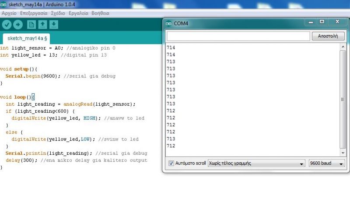Screen dimensions: 350x206
Task: Toggle the Αυτόματο scroll checkbox
Action: point(171,163)
